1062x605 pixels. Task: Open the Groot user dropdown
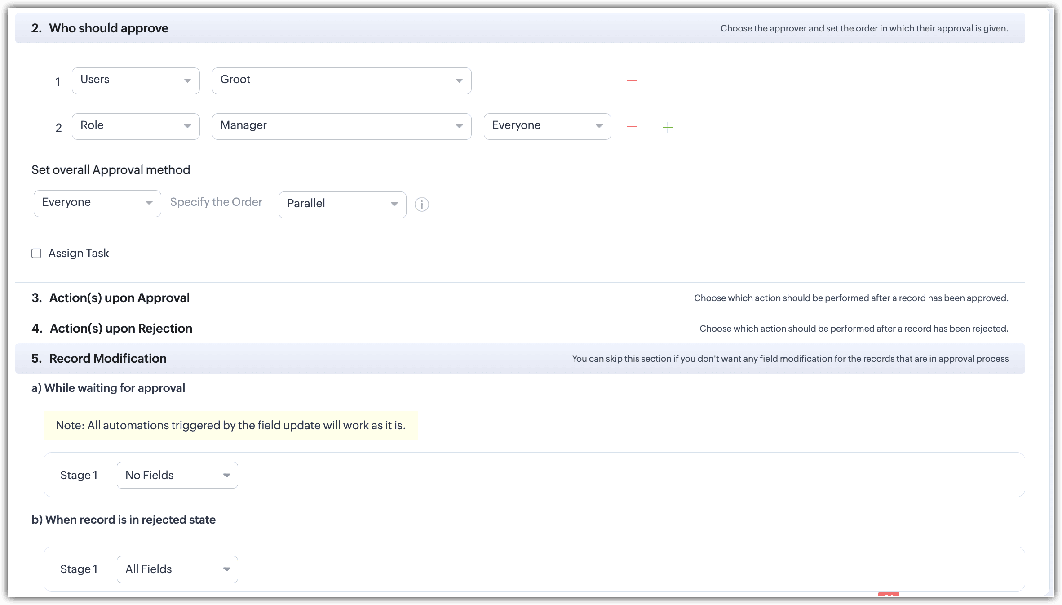pos(341,81)
